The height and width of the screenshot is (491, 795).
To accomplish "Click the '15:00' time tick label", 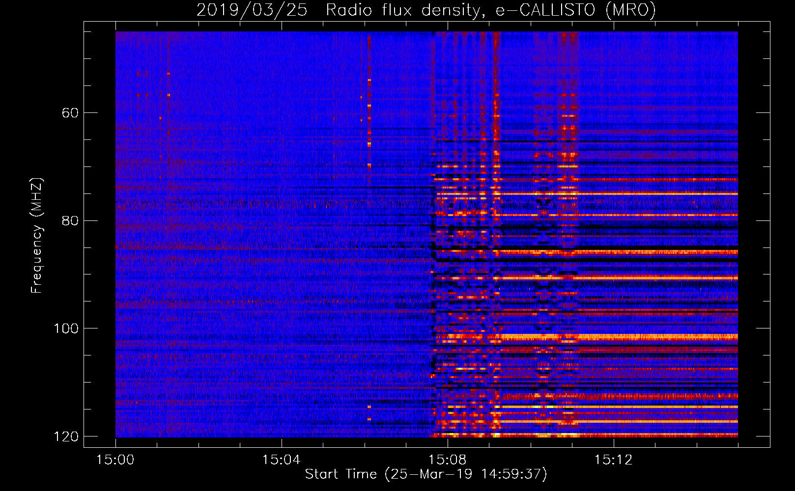I will point(115,460).
